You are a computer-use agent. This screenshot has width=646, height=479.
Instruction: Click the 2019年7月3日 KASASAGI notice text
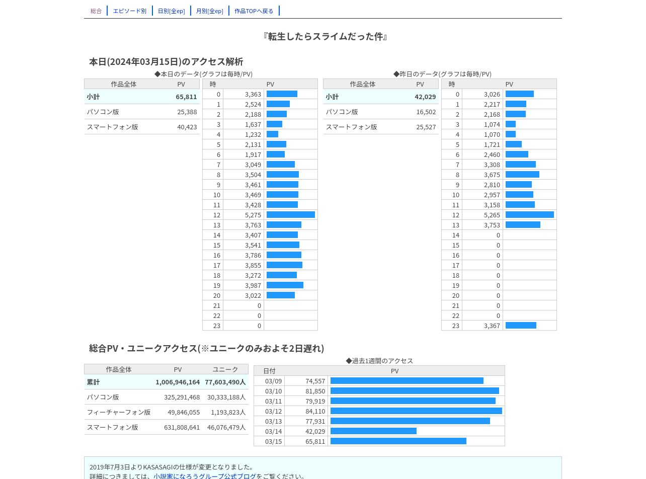click(172, 467)
